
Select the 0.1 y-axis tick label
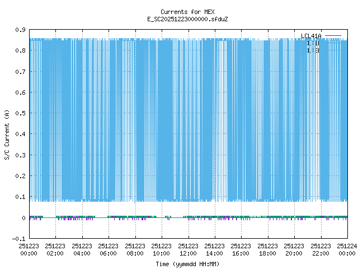20,197
